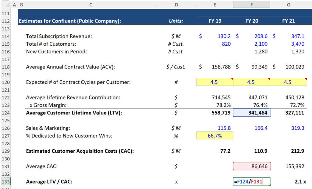The height and width of the screenshot is (189, 312).
Task: Click the red comment indicator on FY 20 contract cycles cell
Action: click(x=269, y=79)
